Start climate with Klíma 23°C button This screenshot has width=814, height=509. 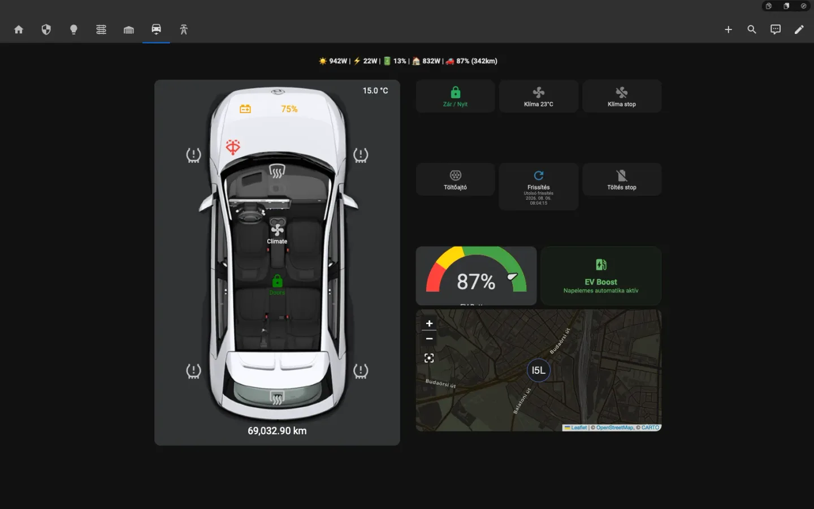pos(539,96)
